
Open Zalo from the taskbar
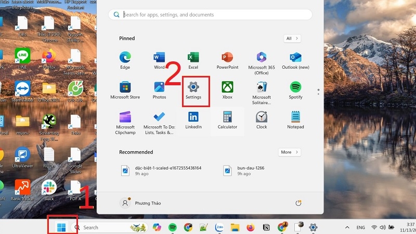[219, 227]
